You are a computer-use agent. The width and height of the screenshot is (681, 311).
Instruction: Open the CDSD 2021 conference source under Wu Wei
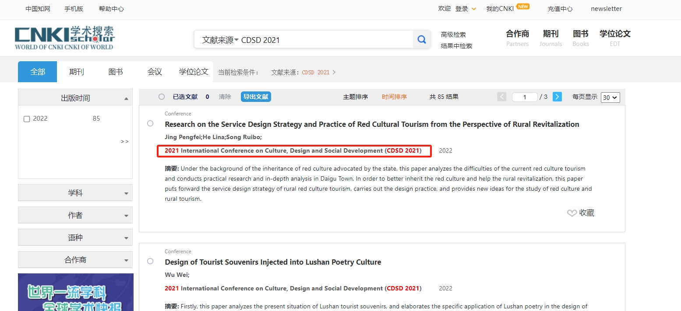293,288
